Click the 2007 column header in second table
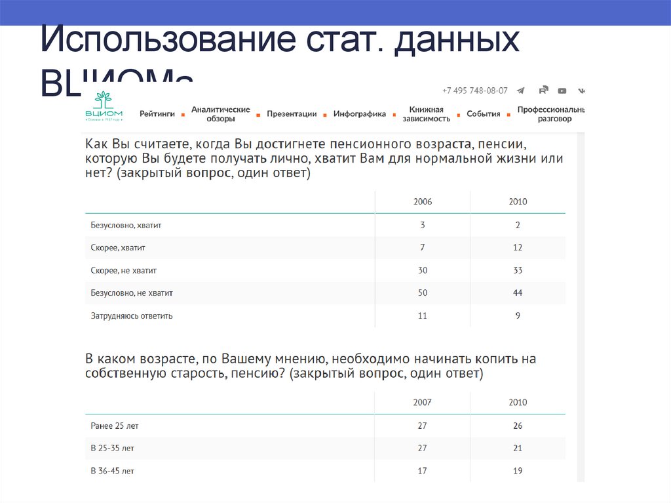The height and width of the screenshot is (503, 671). (x=423, y=403)
